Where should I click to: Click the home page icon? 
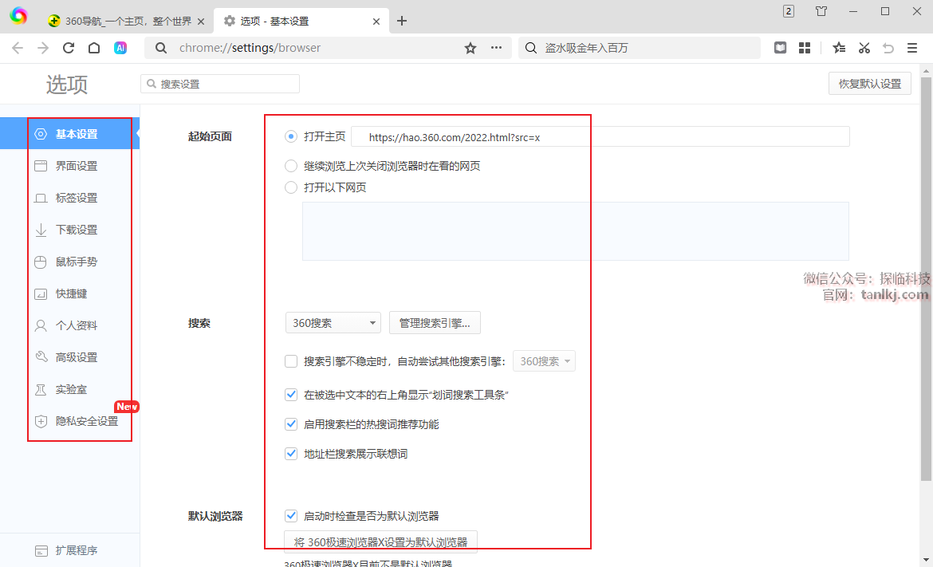(94, 48)
